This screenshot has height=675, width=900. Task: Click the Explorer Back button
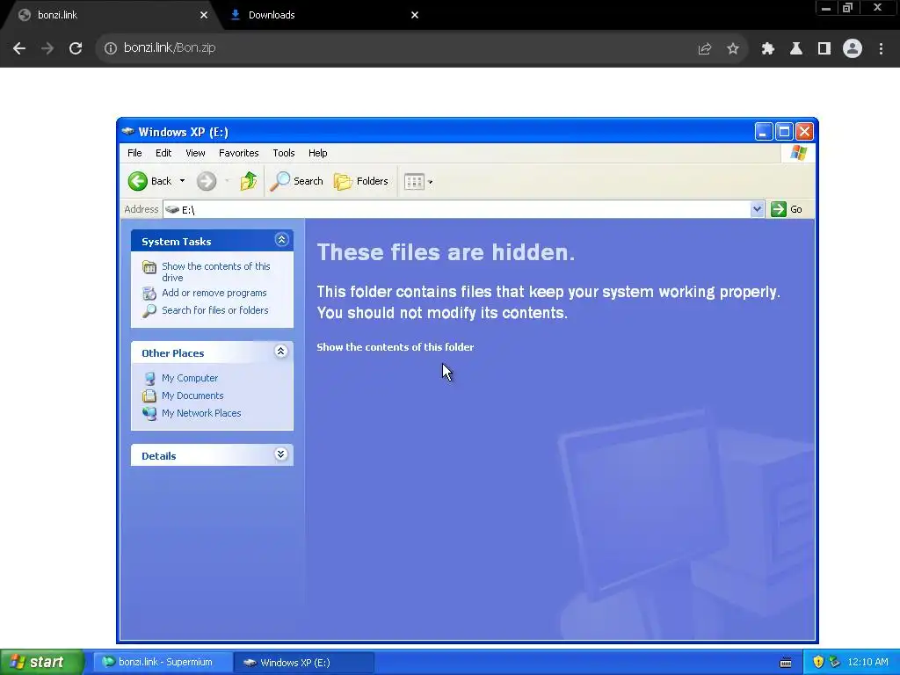[149, 181]
